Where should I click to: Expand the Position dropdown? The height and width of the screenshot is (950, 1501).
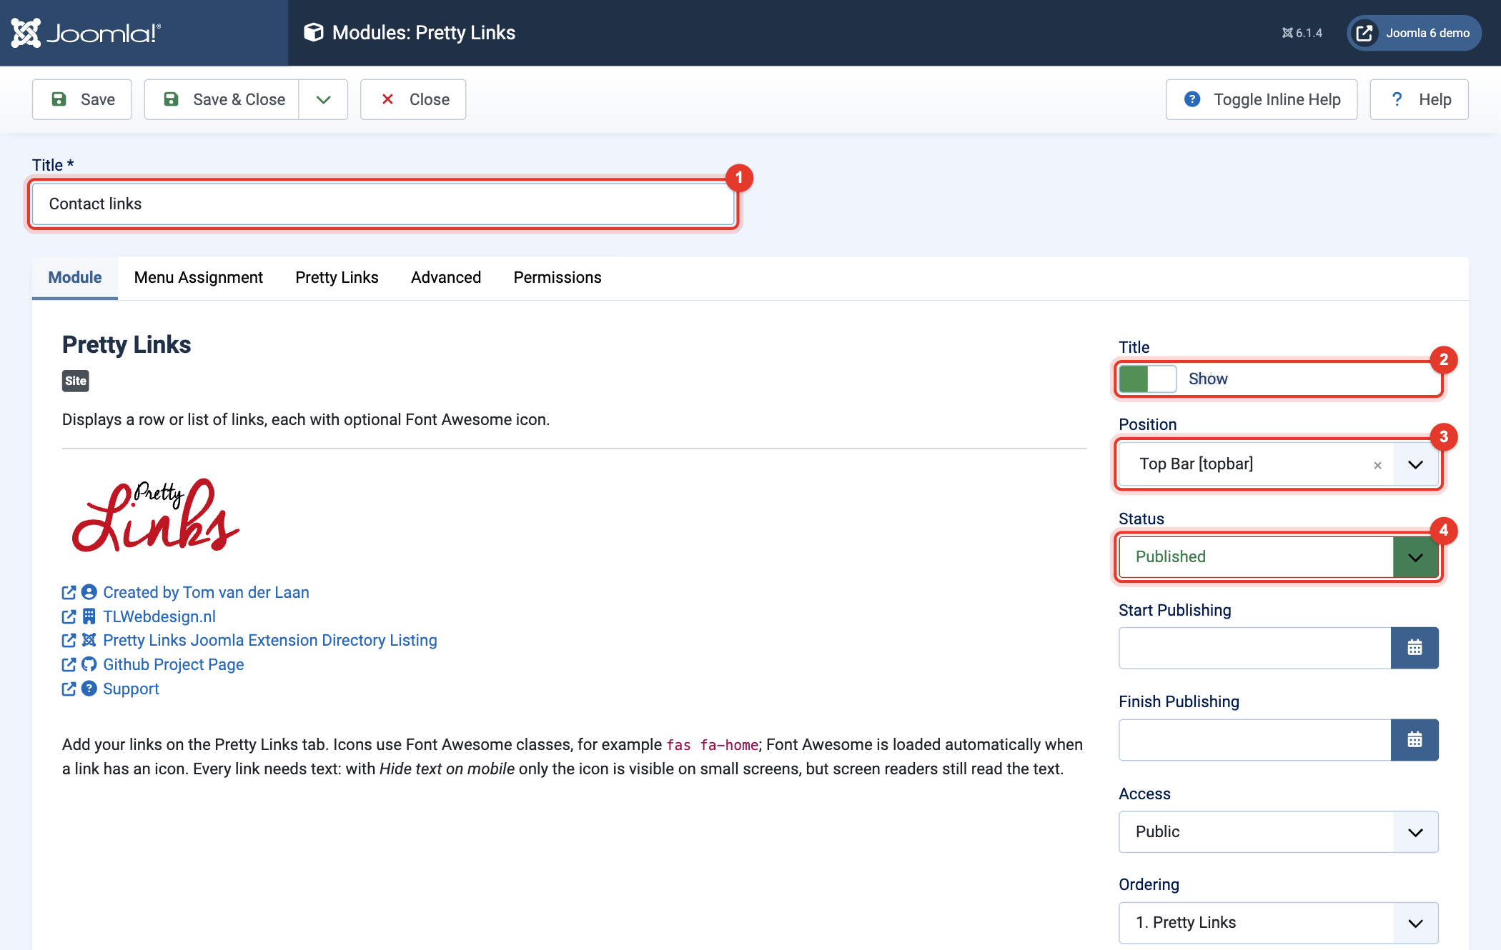tap(1415, 464)
